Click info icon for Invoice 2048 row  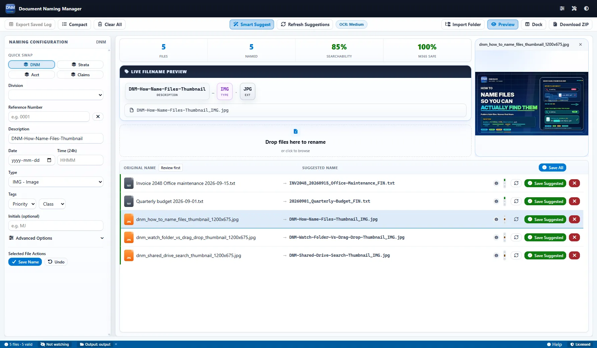click(496, 183)
